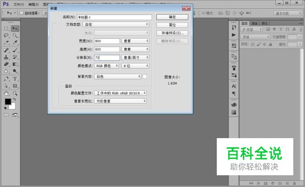Reset default foreground and background colors

(x=6, y=108)
